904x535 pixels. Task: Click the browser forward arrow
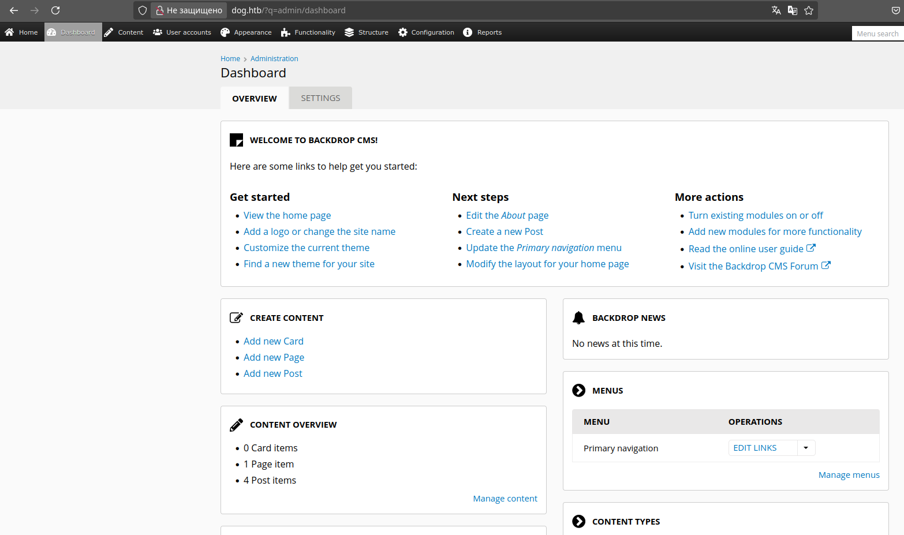click(x=35, y=10)
